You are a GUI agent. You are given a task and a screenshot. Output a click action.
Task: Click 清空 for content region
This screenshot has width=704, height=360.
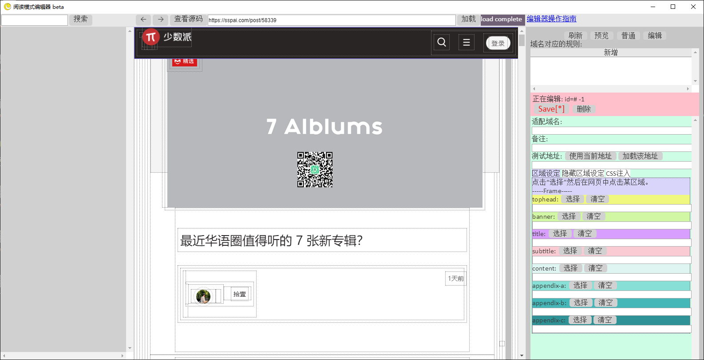pos(595,268)
